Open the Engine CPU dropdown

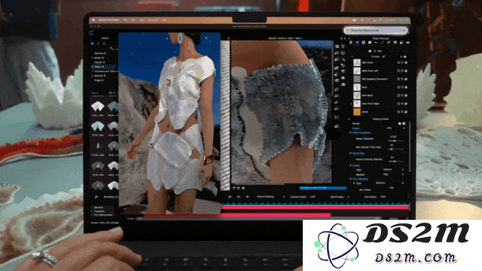(x=395, y=128)
